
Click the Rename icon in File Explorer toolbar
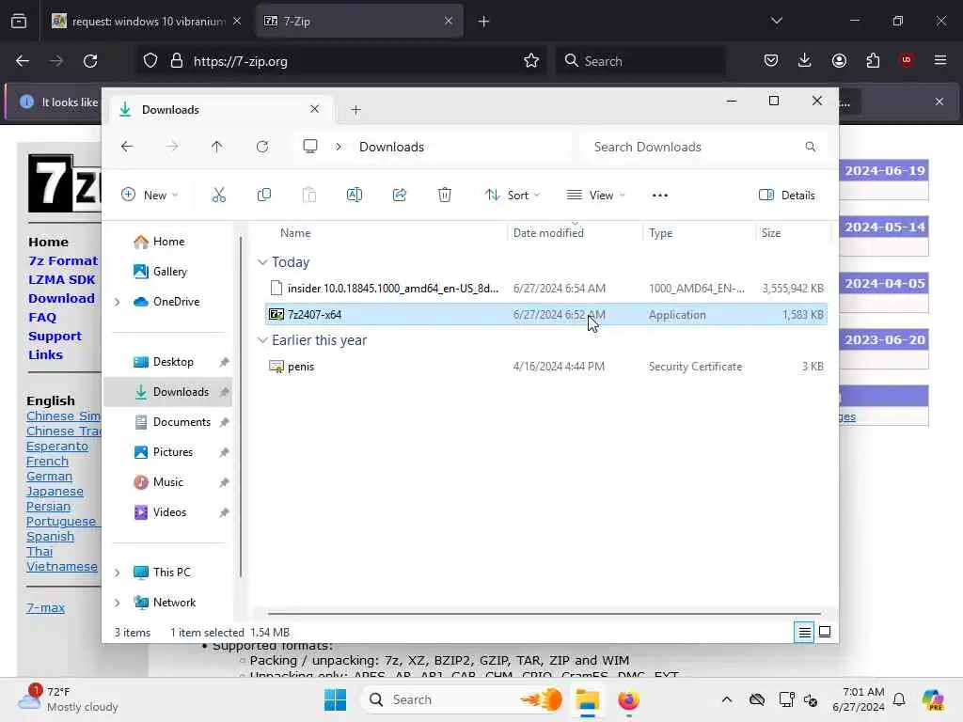[x=355, y=196]
